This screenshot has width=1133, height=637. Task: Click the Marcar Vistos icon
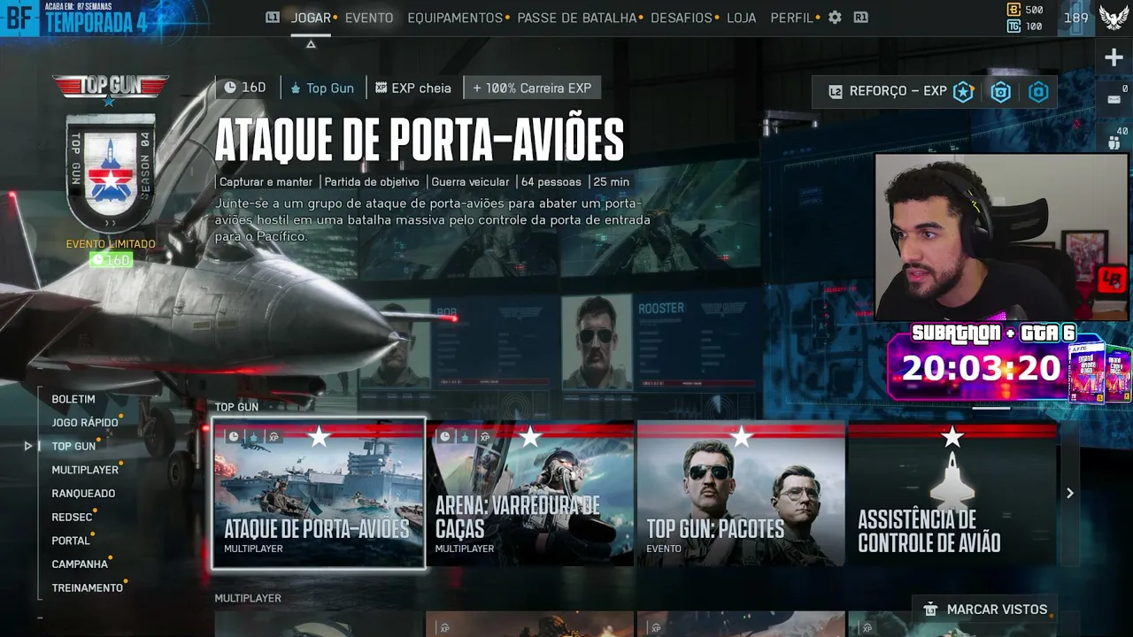[930, 610]
